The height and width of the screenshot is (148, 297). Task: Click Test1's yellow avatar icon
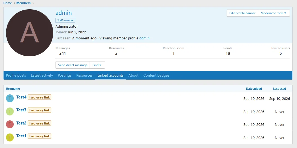tap(10, 137)
